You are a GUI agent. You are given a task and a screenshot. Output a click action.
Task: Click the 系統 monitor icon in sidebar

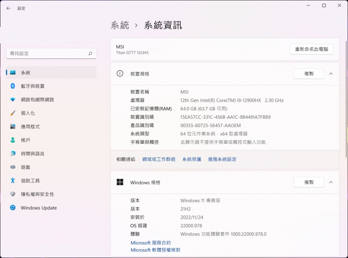pos(13,73)
